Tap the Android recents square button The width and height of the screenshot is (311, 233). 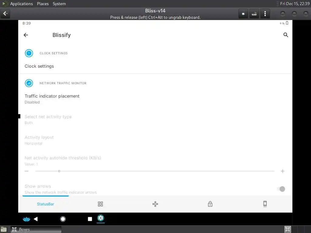(90, 219)
